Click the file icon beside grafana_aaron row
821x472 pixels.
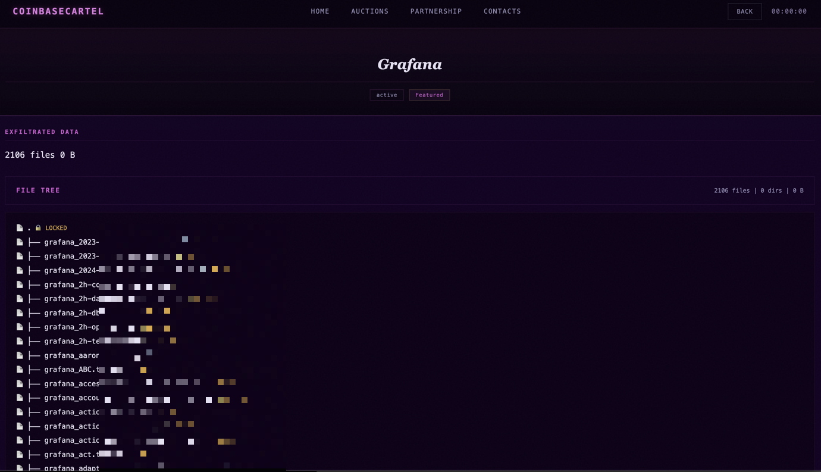pyautogui.click(x=20, y=355)
